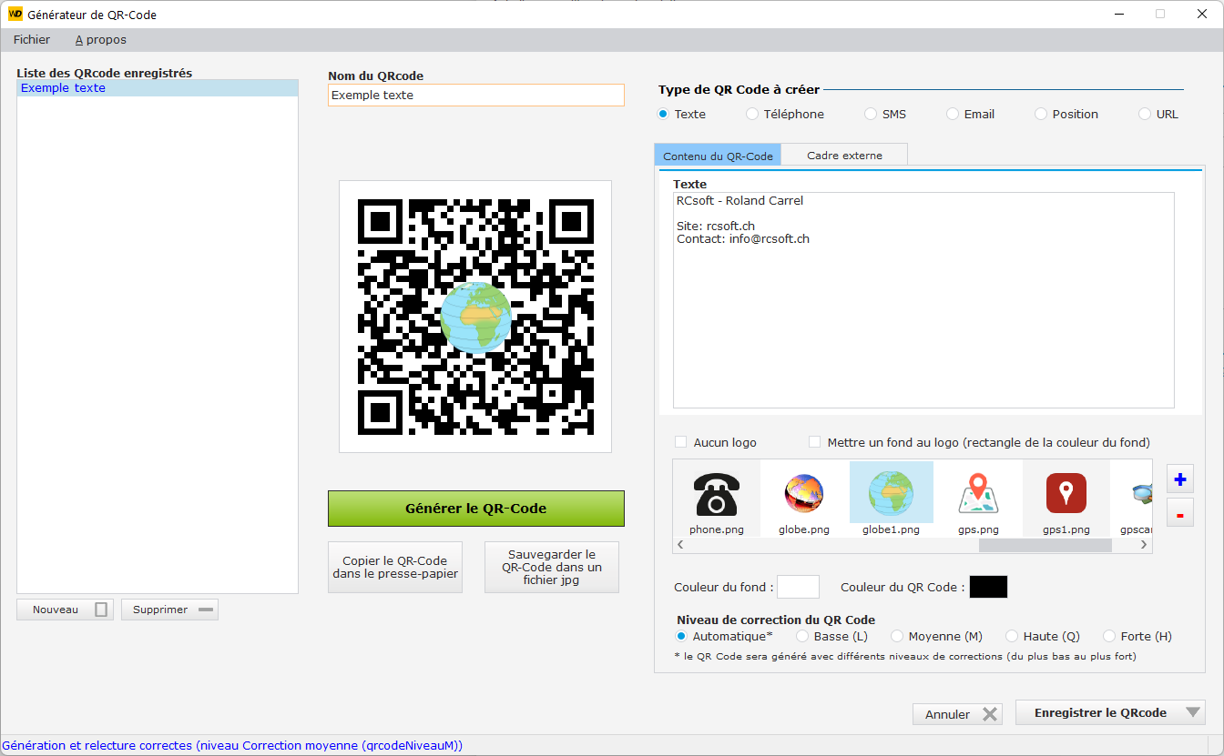This screenshot has width=1224, height=756.
Task: Select the Haute (Q) correction level
Action: click(x=1012, y=636)
